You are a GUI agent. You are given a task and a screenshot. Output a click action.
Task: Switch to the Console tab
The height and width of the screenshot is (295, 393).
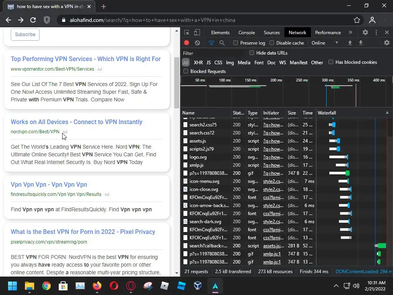point(247,33)
